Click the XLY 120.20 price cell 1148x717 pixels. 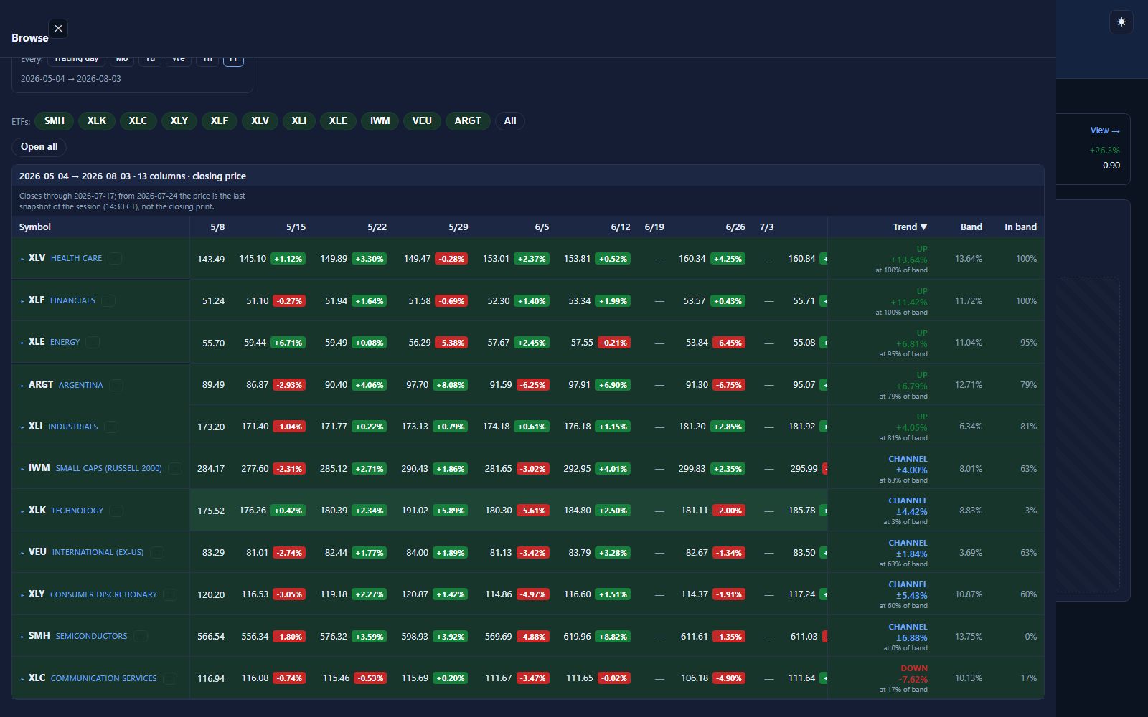point(211,594)
